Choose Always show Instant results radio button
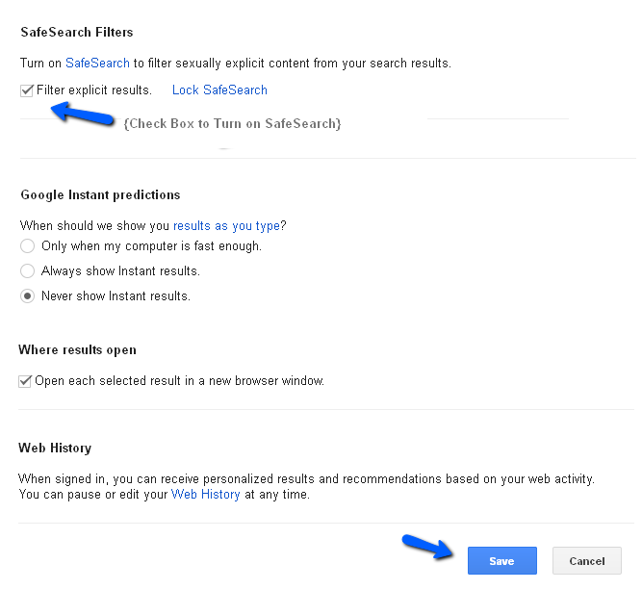The image size is (642, 590). 28,271
